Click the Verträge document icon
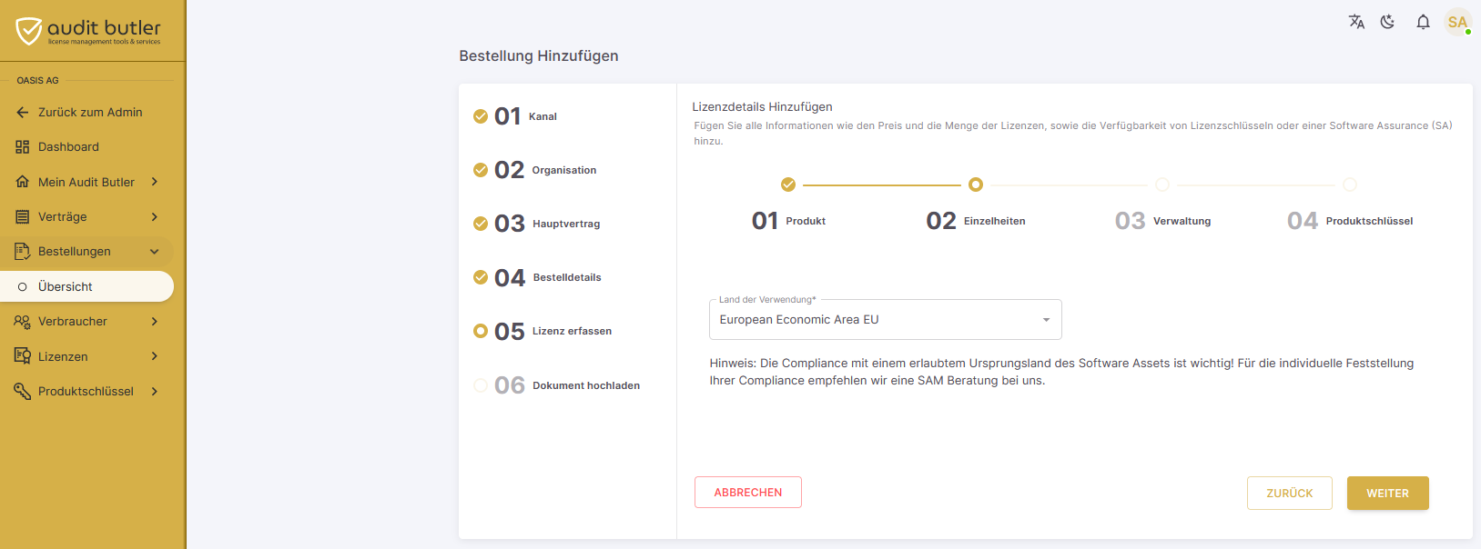 coord(23,217)
